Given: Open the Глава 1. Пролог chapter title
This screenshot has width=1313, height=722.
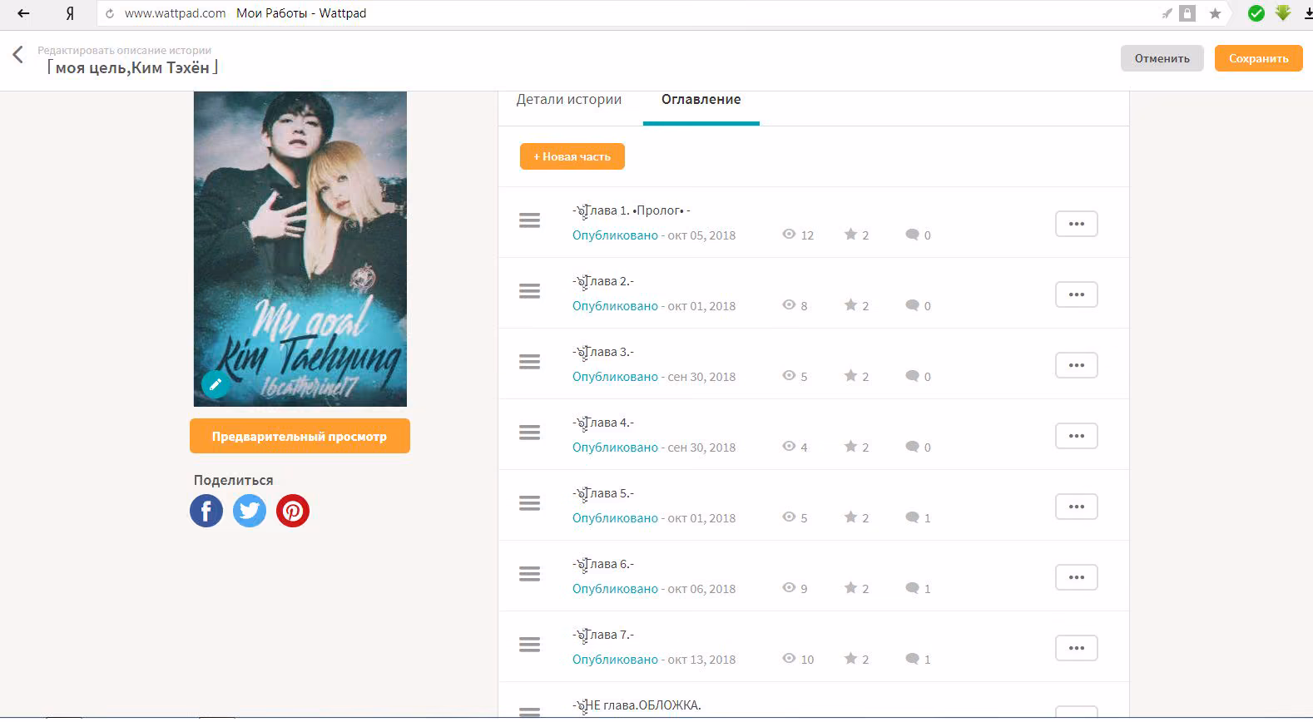Looking at the screenshot, I should [x=632, y=211].
